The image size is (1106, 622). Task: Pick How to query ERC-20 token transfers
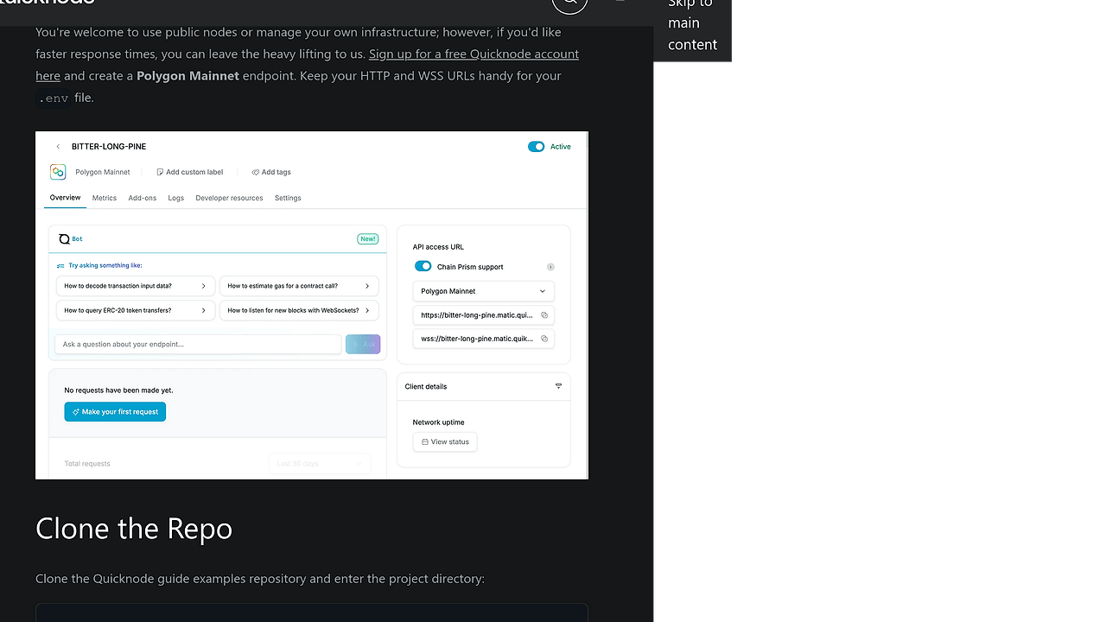(136, 310)
